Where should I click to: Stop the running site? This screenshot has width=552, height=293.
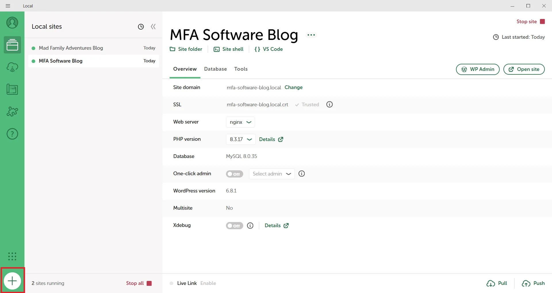click(x=531, y=22)
